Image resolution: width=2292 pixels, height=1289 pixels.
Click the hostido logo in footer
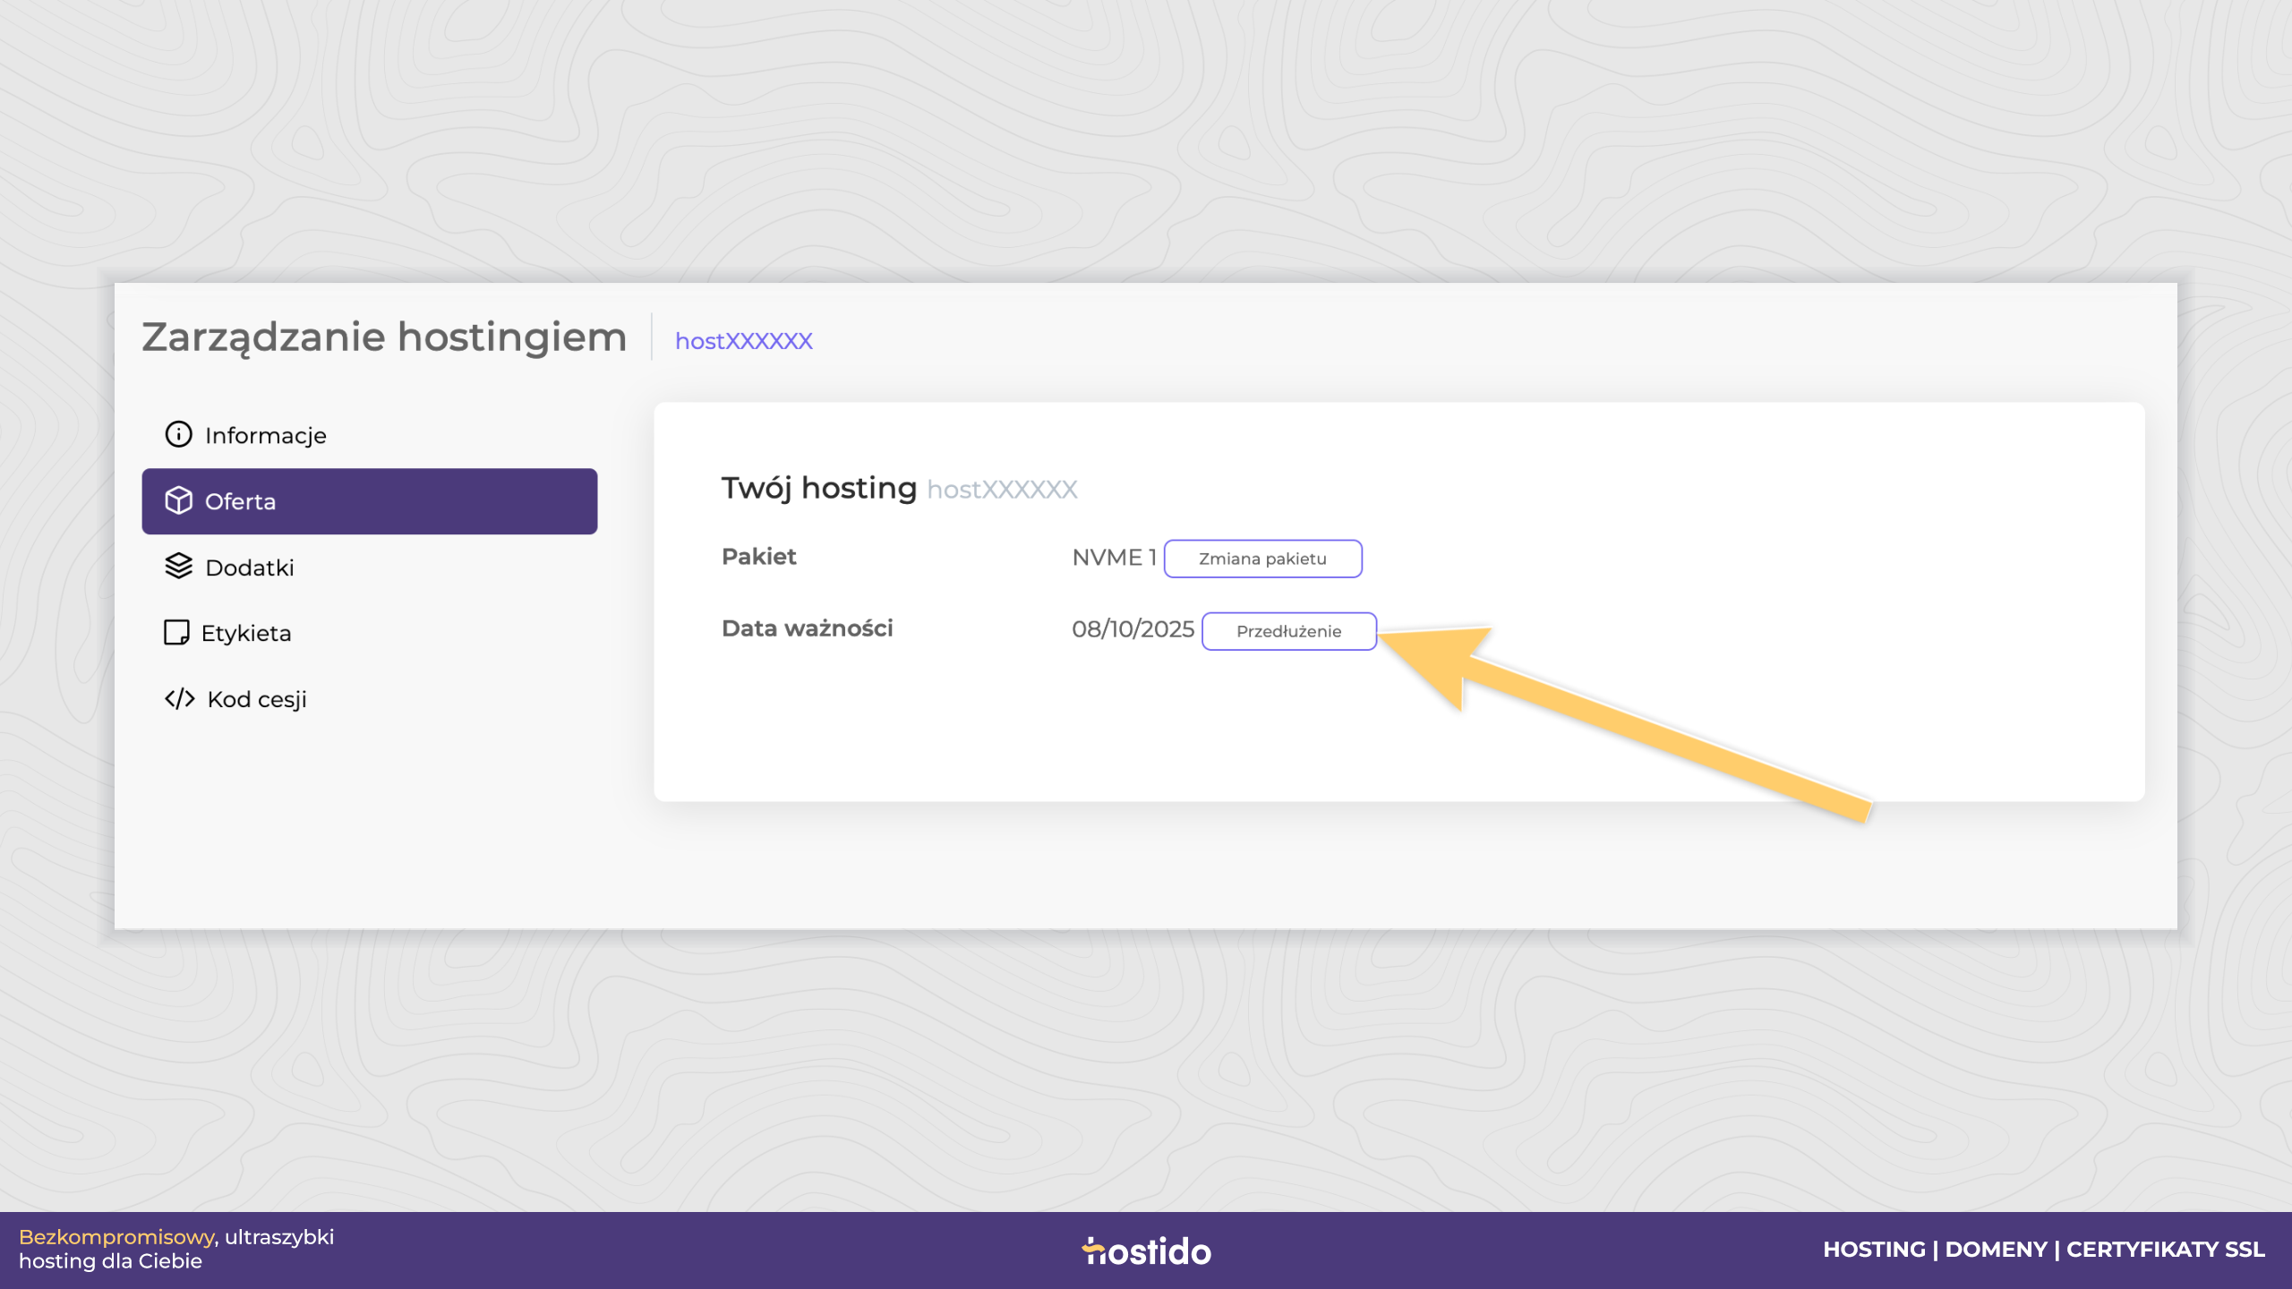[1146, 1251]
